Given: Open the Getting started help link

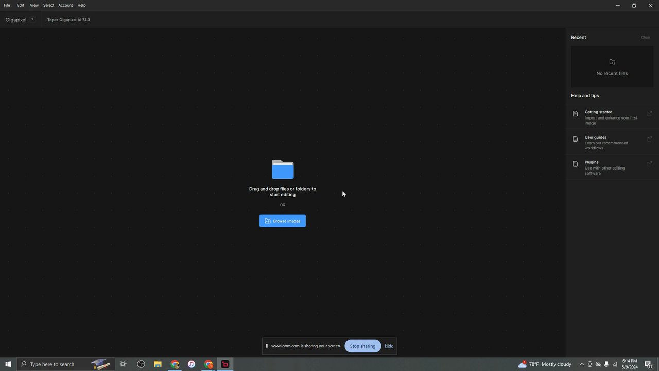Looking at the screenshot, I should pos(612,117).
